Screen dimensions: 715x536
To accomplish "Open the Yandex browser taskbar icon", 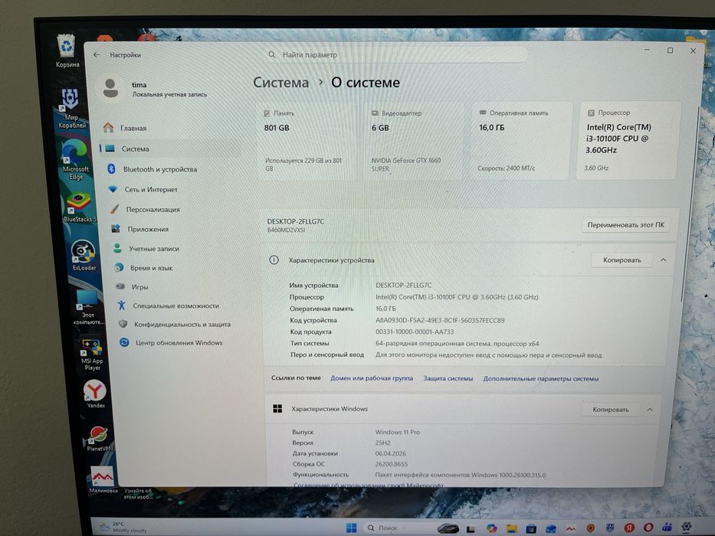I will (629, 528).
